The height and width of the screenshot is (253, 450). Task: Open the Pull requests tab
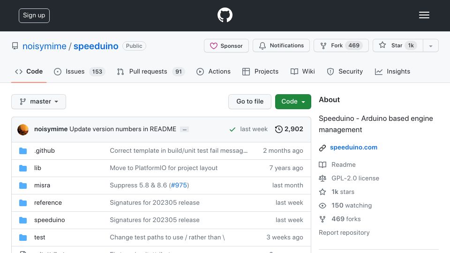pyautogui.click(x=150, y=71)
